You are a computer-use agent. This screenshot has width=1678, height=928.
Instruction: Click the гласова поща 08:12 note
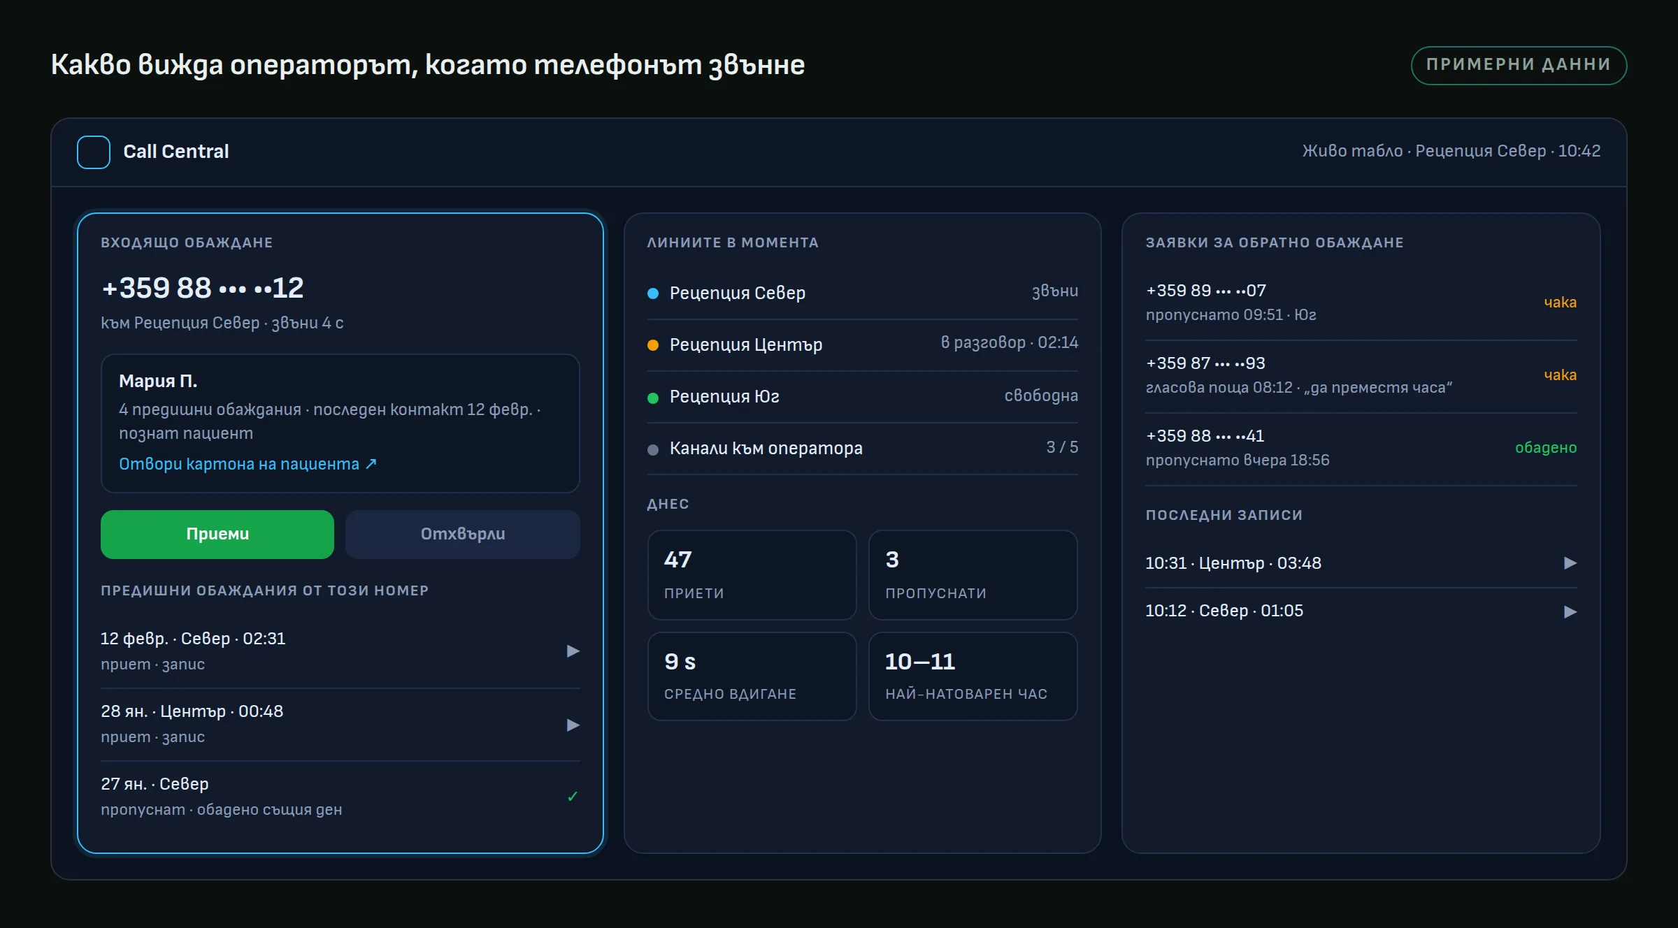[x=1299, y=388]
